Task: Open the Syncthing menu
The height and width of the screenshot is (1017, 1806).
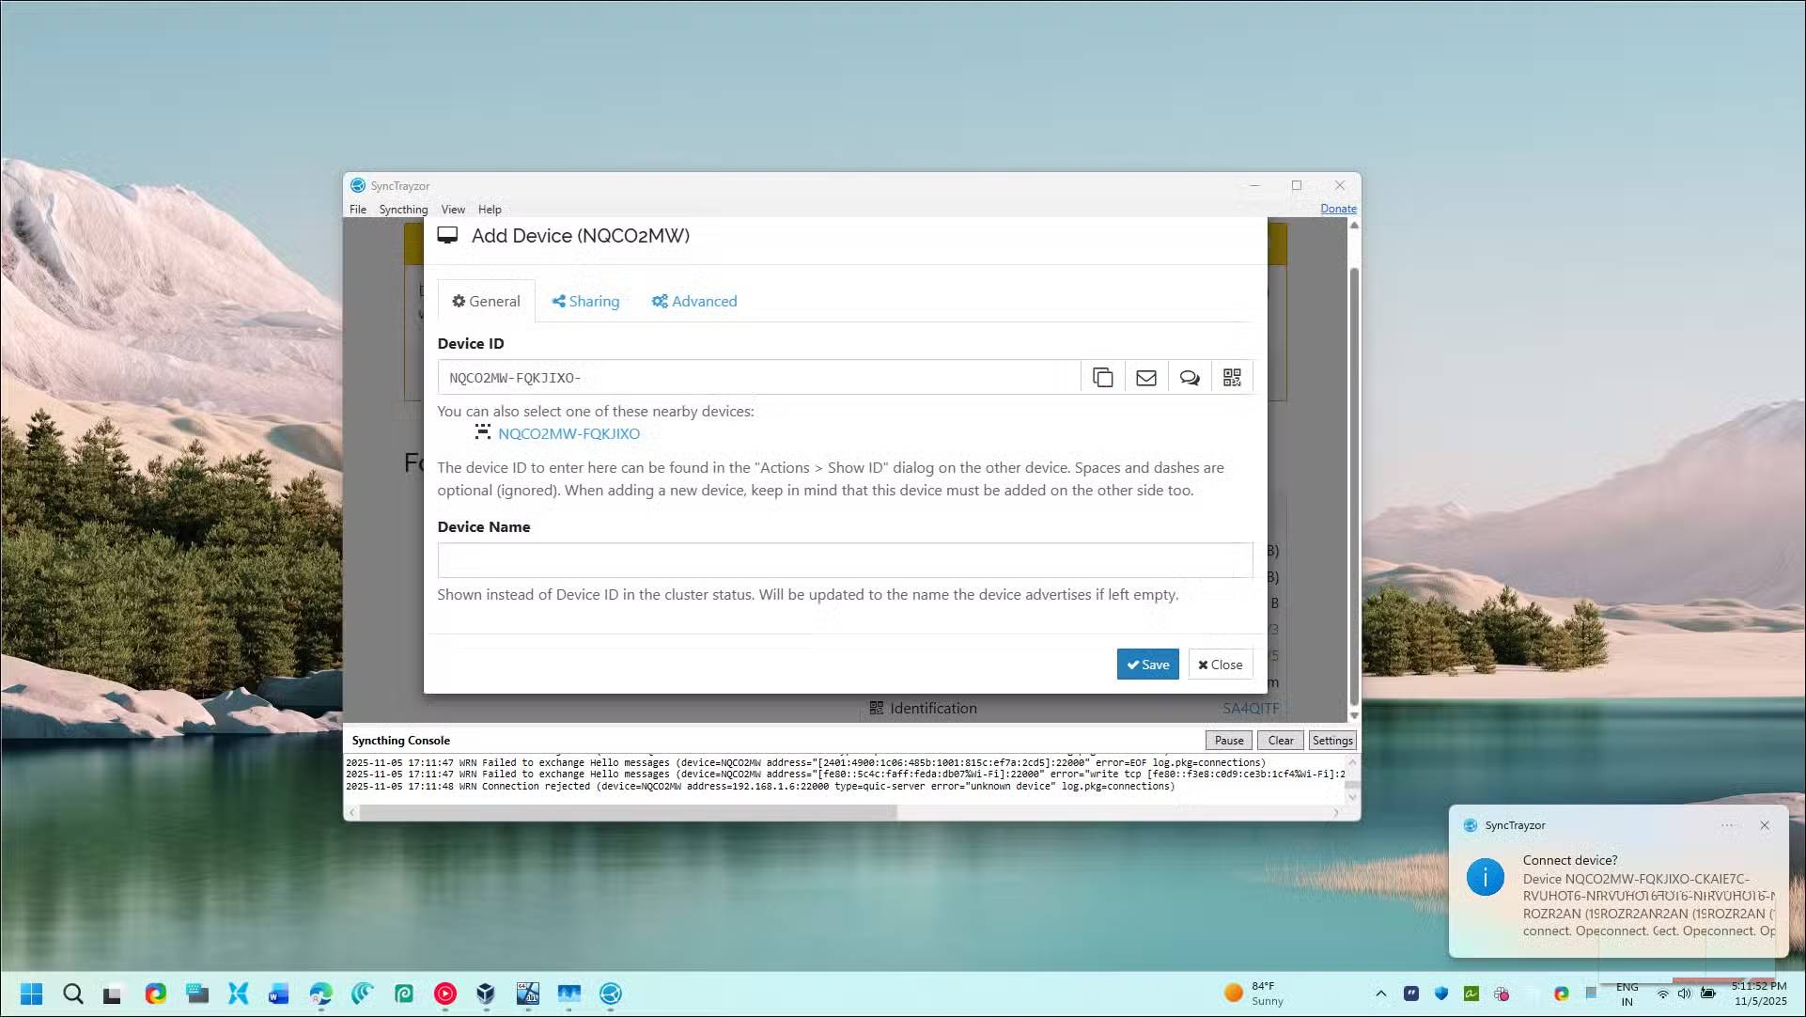Action: click(403, 209)
